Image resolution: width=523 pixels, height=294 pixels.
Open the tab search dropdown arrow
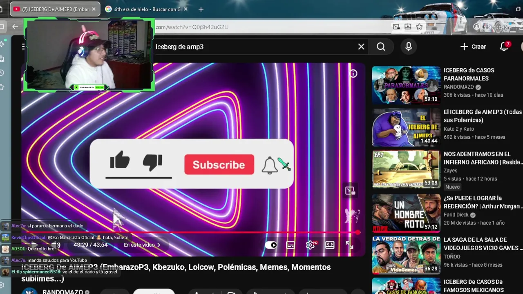465,9
